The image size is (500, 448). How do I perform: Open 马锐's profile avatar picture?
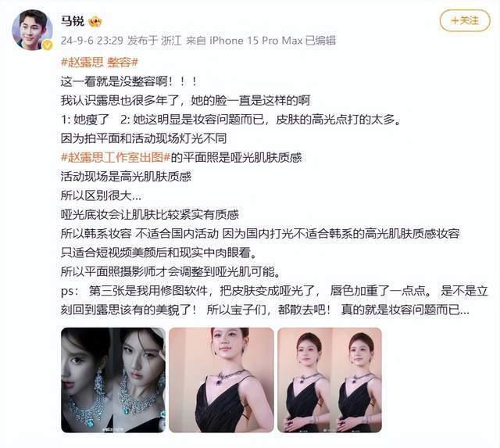pyautogui.click(x=32, y=30)
